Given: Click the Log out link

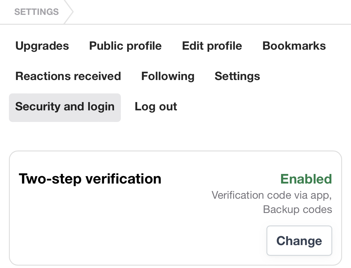Looking at the screenshot, I should (156, 107).
